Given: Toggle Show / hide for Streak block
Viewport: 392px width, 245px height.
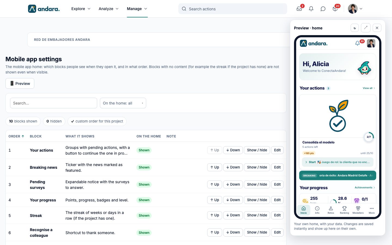Looking at the screenshot, I should coord(257,215).
